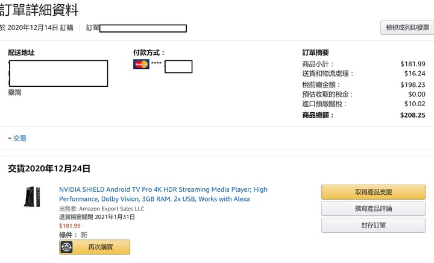Open the NVIDIA SHIELD product thumbnail
Screen dimensions: 434x263
pos(32,197)
